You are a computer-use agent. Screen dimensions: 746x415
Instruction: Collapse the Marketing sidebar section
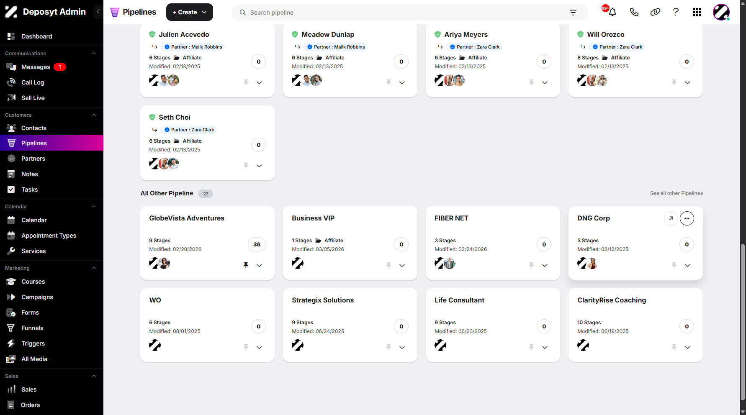click(94, 268)
